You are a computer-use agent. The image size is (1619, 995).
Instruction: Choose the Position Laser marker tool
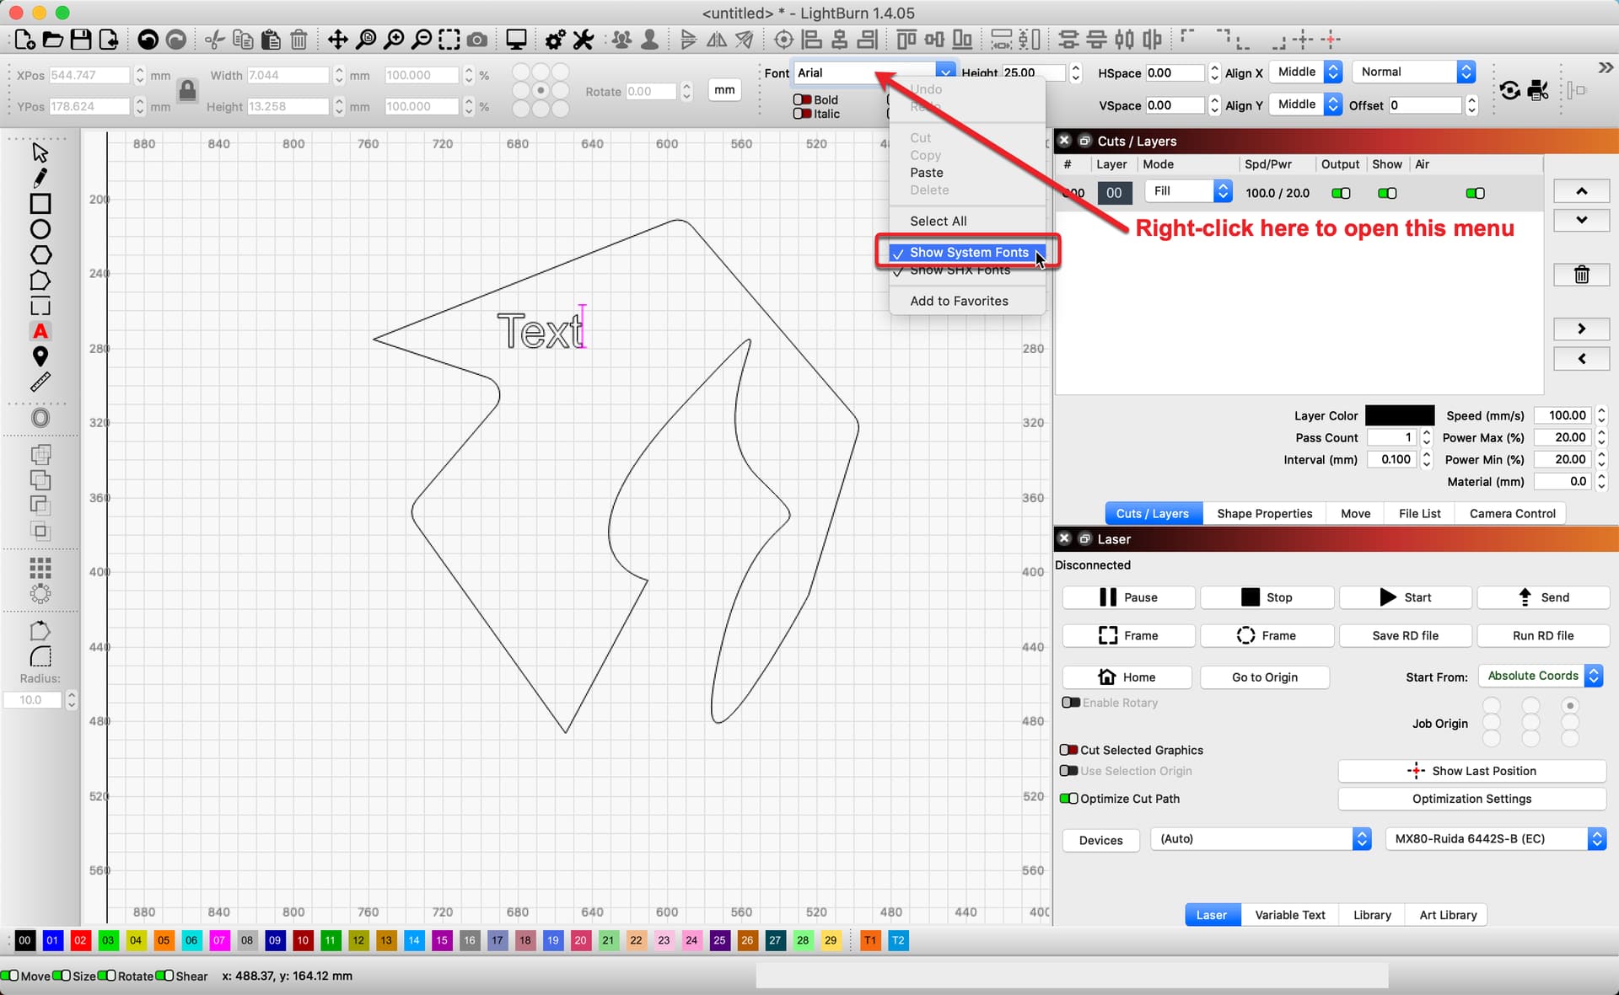click(40, 356)
